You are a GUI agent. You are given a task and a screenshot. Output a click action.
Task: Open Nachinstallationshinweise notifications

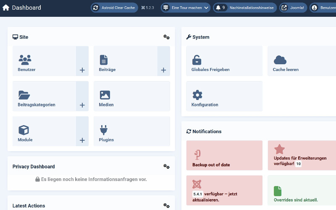tap(244, 8)
